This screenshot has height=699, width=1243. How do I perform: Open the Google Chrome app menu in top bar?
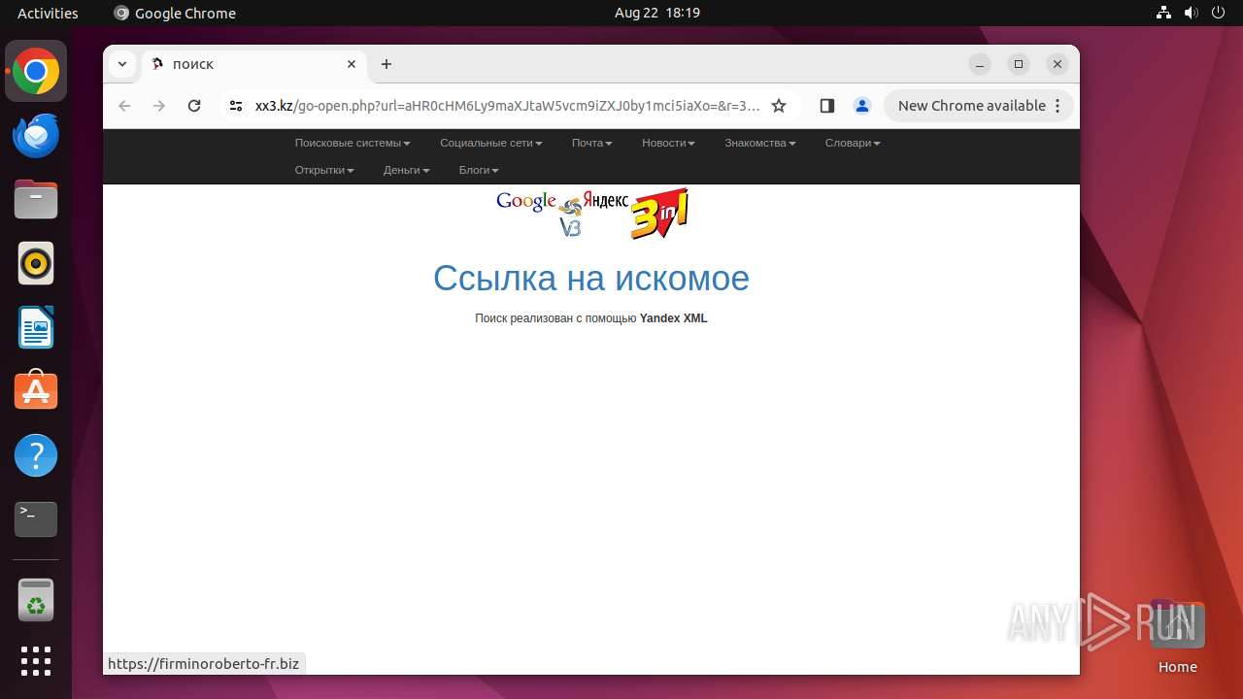tap(175, 13)
